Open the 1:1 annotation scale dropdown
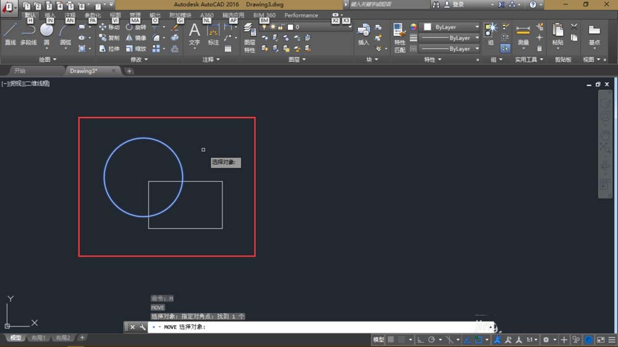 [x=531, y=340]
